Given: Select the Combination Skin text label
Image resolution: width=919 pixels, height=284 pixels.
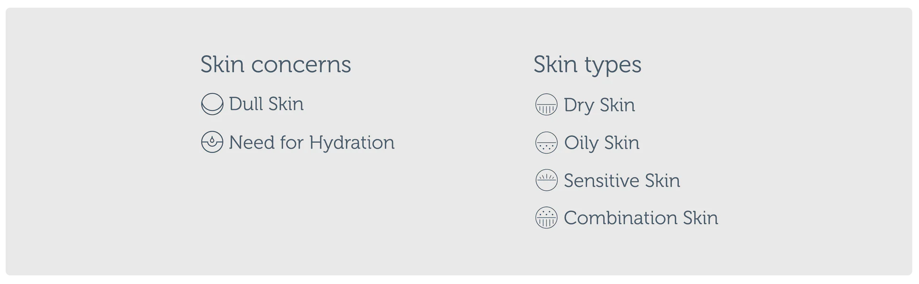Looking at the screenshot, I should (641, 218).
